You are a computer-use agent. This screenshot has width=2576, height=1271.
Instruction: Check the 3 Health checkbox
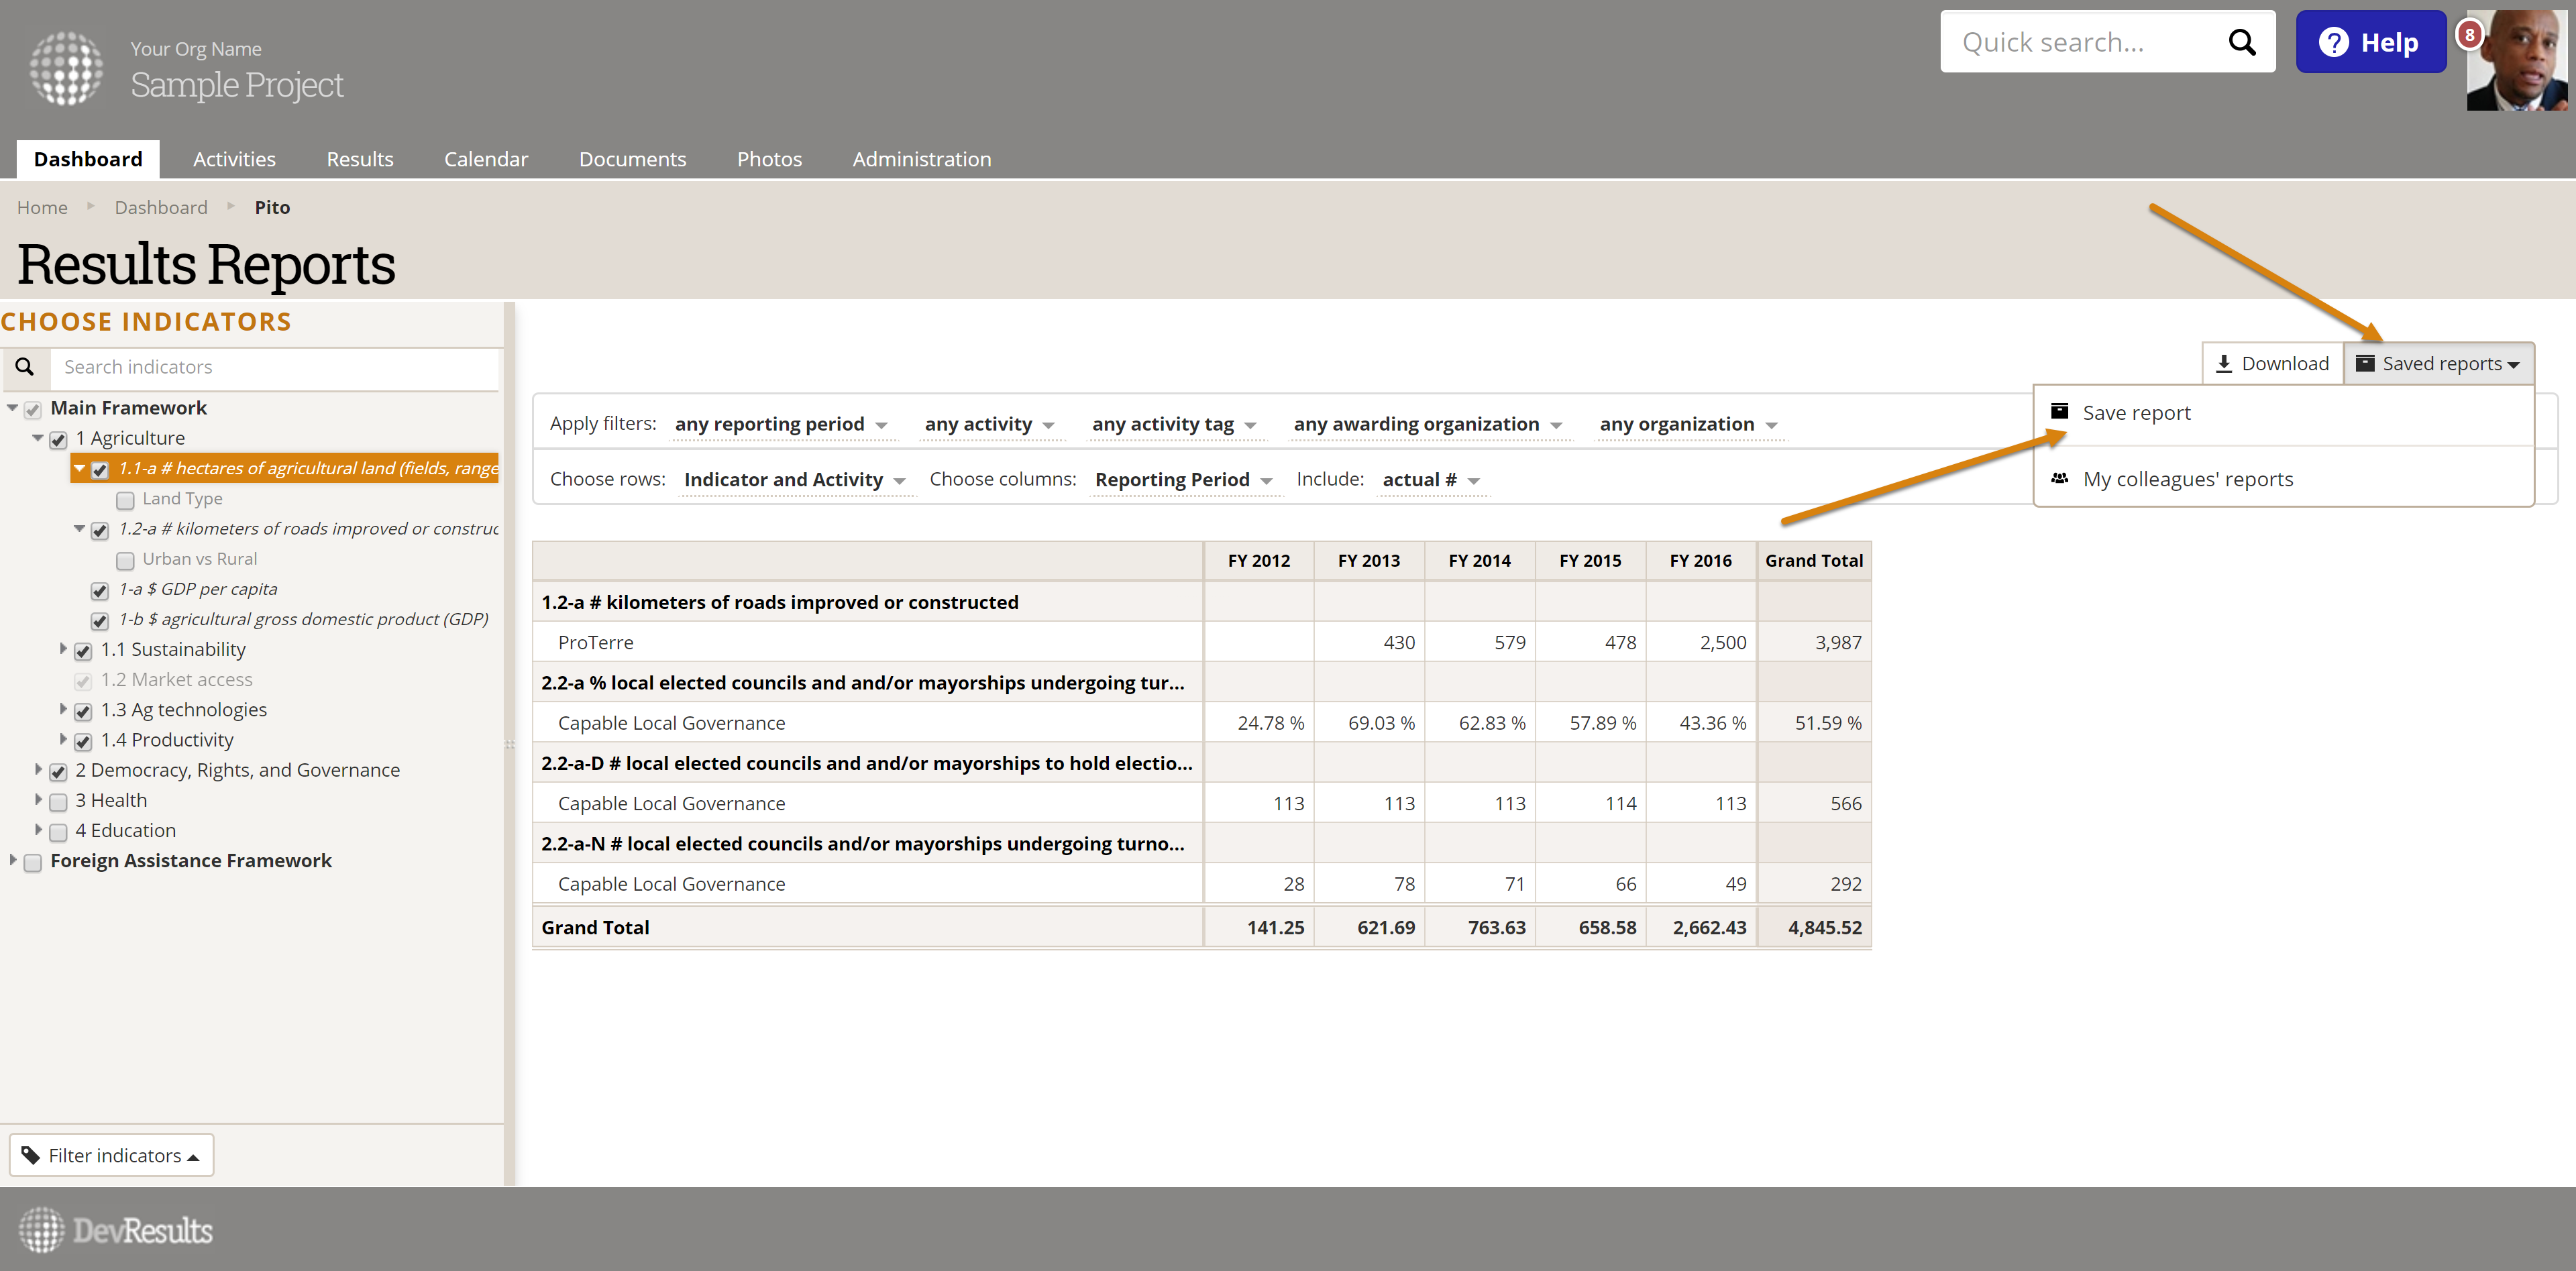point(58,802)
